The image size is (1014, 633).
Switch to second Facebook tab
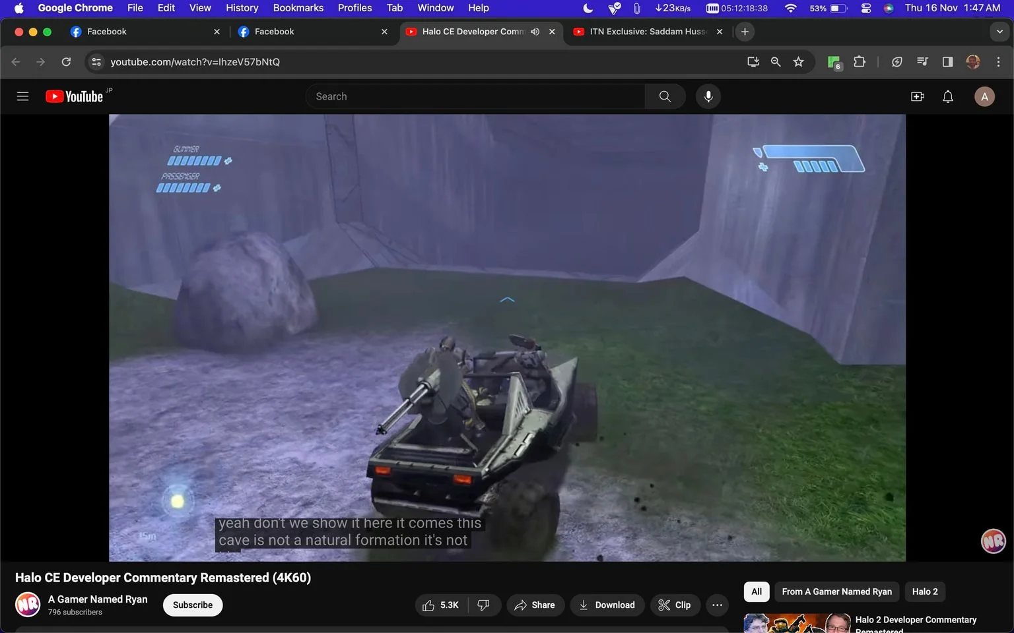[313, 32]
